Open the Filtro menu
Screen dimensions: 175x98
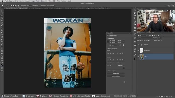tap(50, 1)
